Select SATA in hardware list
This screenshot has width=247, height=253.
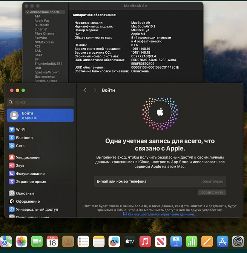[x=38, y=55]
